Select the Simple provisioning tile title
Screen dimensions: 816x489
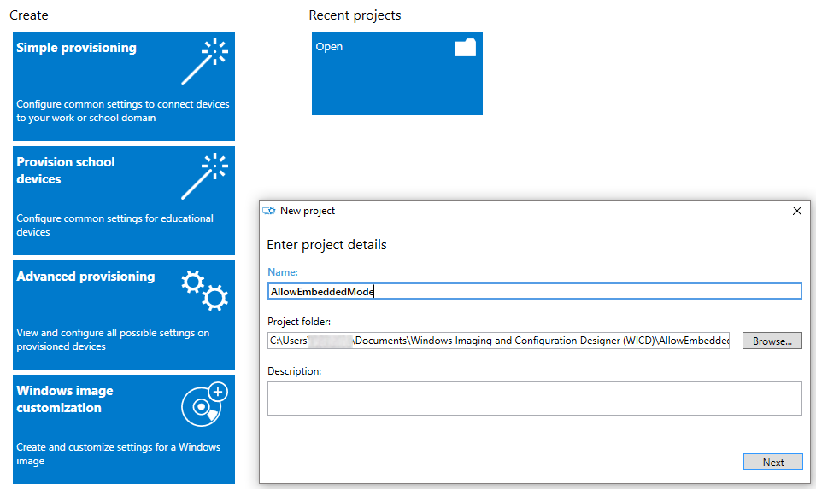coord(76,48)
